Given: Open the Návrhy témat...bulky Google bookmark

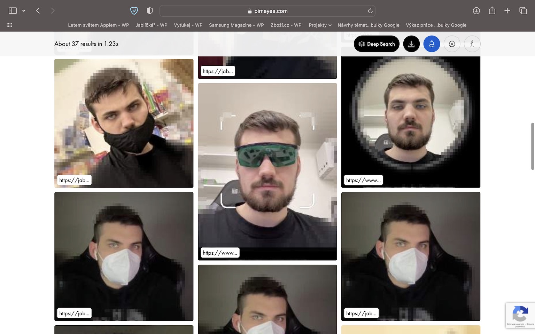Looking at the screenshot, I should point(369,25).
